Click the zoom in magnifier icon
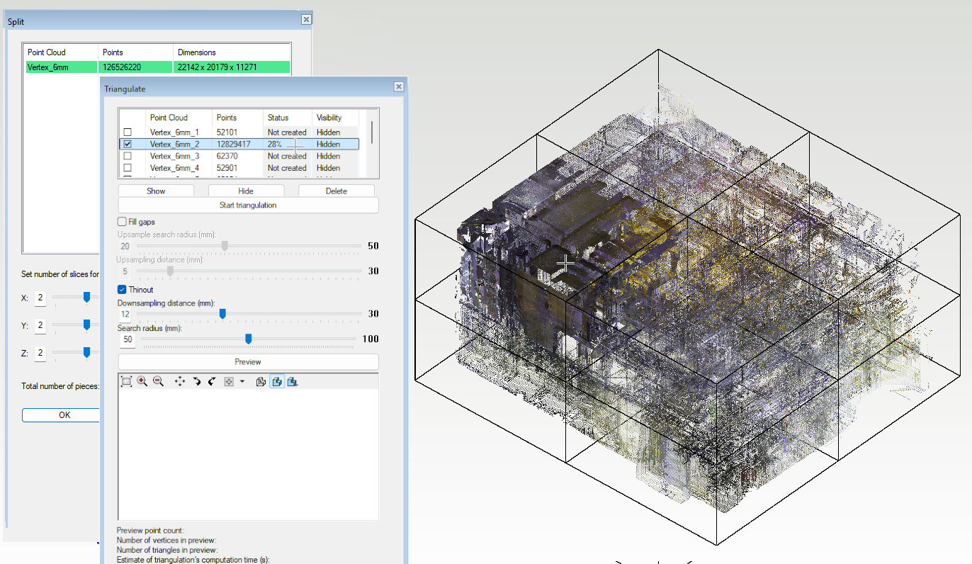 click(142, 381)
